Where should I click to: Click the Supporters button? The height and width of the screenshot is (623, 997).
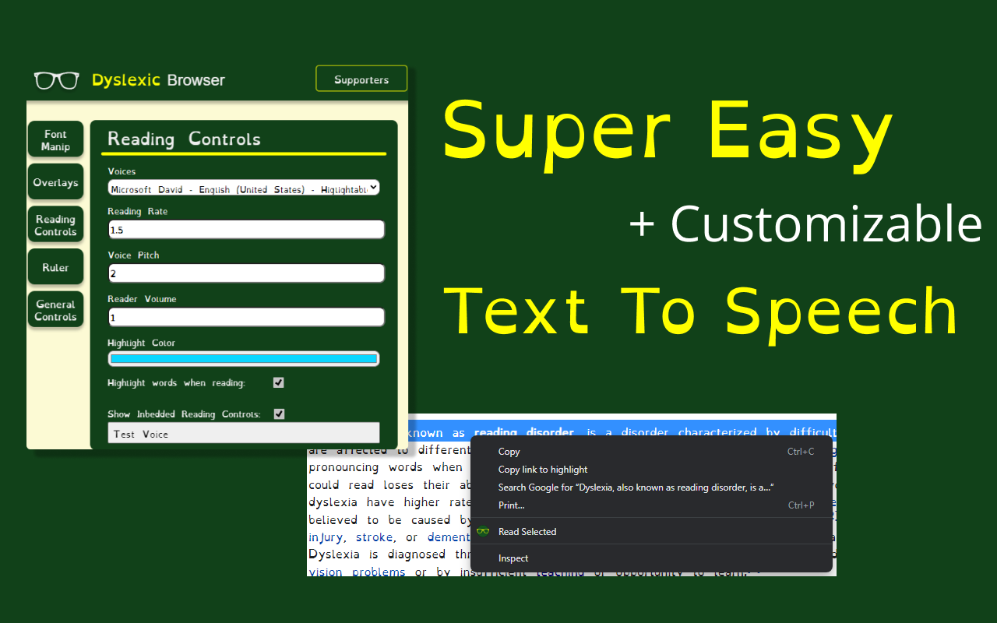[361, 79]
